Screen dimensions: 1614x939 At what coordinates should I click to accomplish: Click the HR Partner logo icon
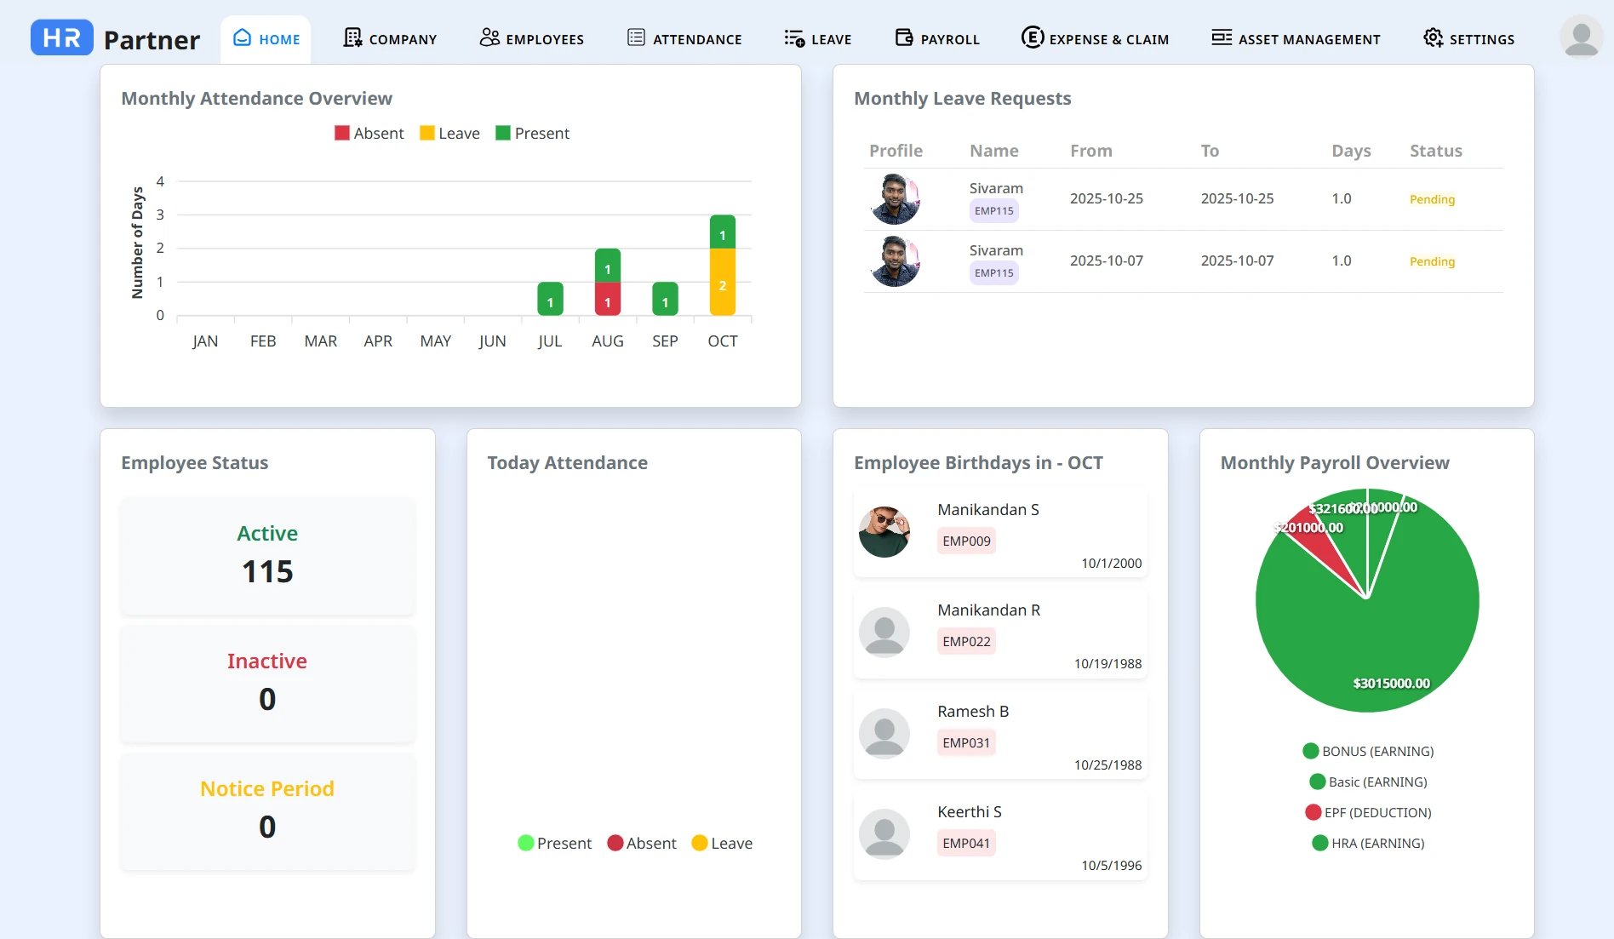point(62,38)
